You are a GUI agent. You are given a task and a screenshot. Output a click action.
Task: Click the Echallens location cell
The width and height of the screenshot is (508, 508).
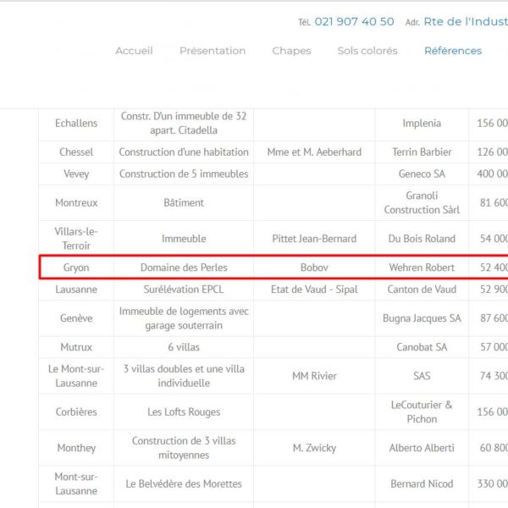point(76,124)
